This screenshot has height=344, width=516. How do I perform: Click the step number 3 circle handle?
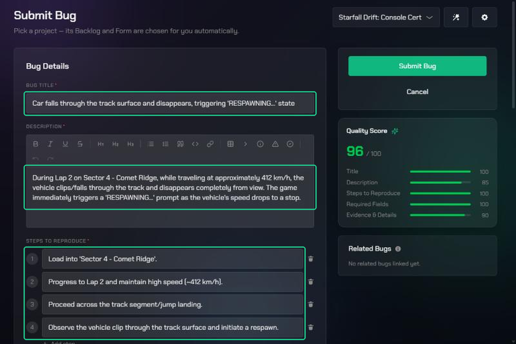coord(32,304)
